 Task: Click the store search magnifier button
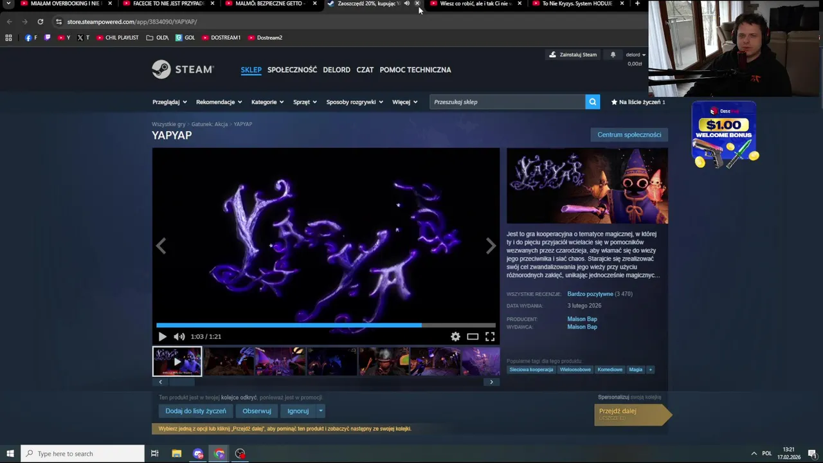[x=593, y=102]
